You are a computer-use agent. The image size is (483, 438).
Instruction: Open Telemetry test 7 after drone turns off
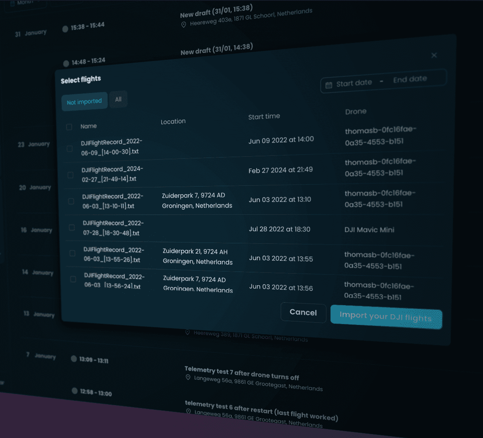pos(242,373)
